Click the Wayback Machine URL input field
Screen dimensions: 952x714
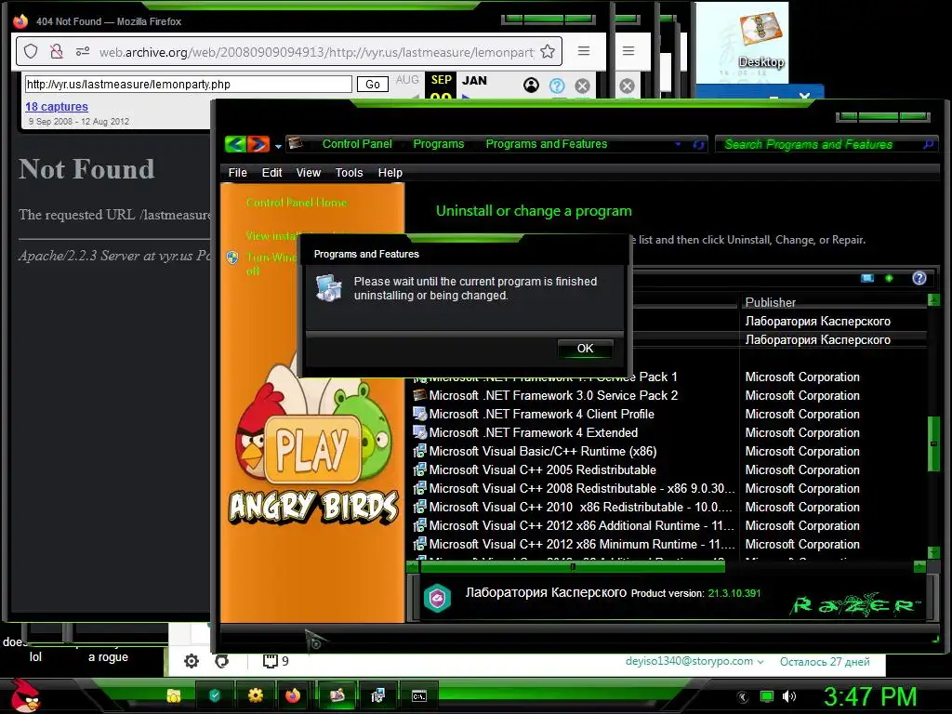click(x=188, y=85)
